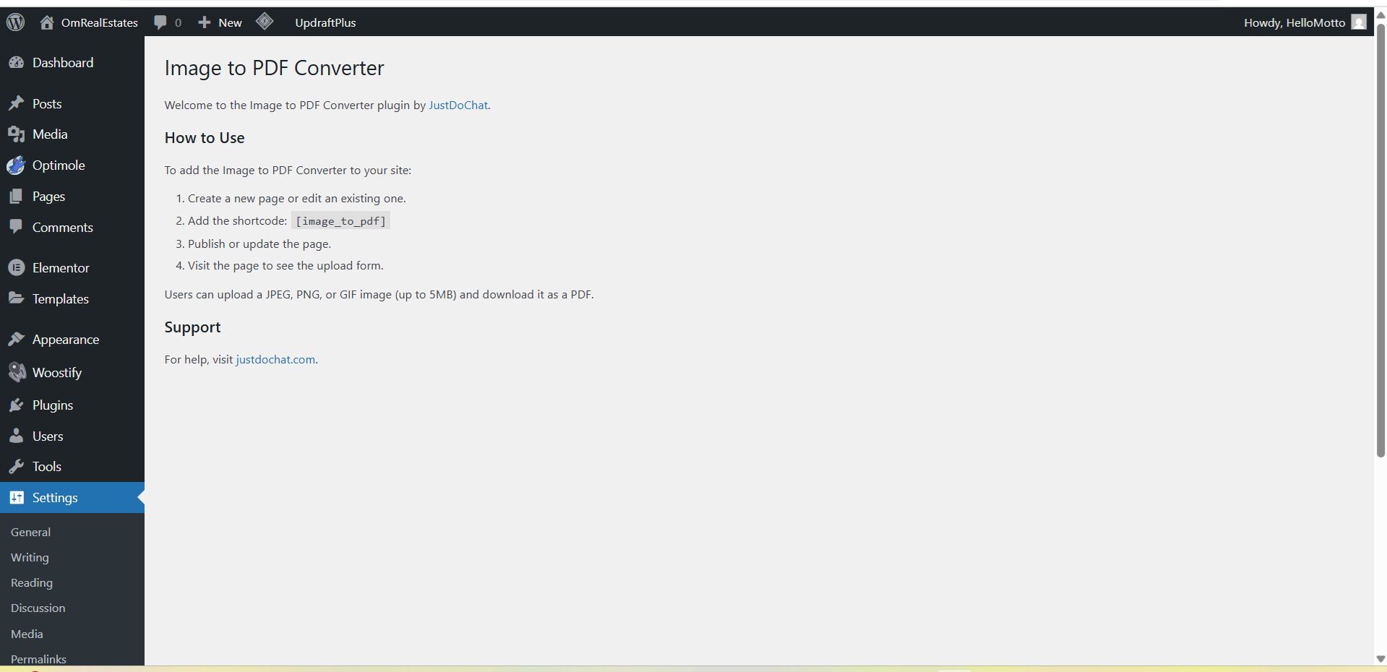
Task: Click the Posts pushpin icon
Action: 17,104
